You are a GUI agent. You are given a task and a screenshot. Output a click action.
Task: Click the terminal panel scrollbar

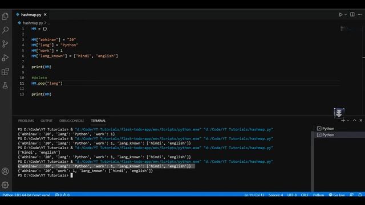(313, 162)
